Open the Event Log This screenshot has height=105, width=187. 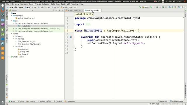pos(162,101)
